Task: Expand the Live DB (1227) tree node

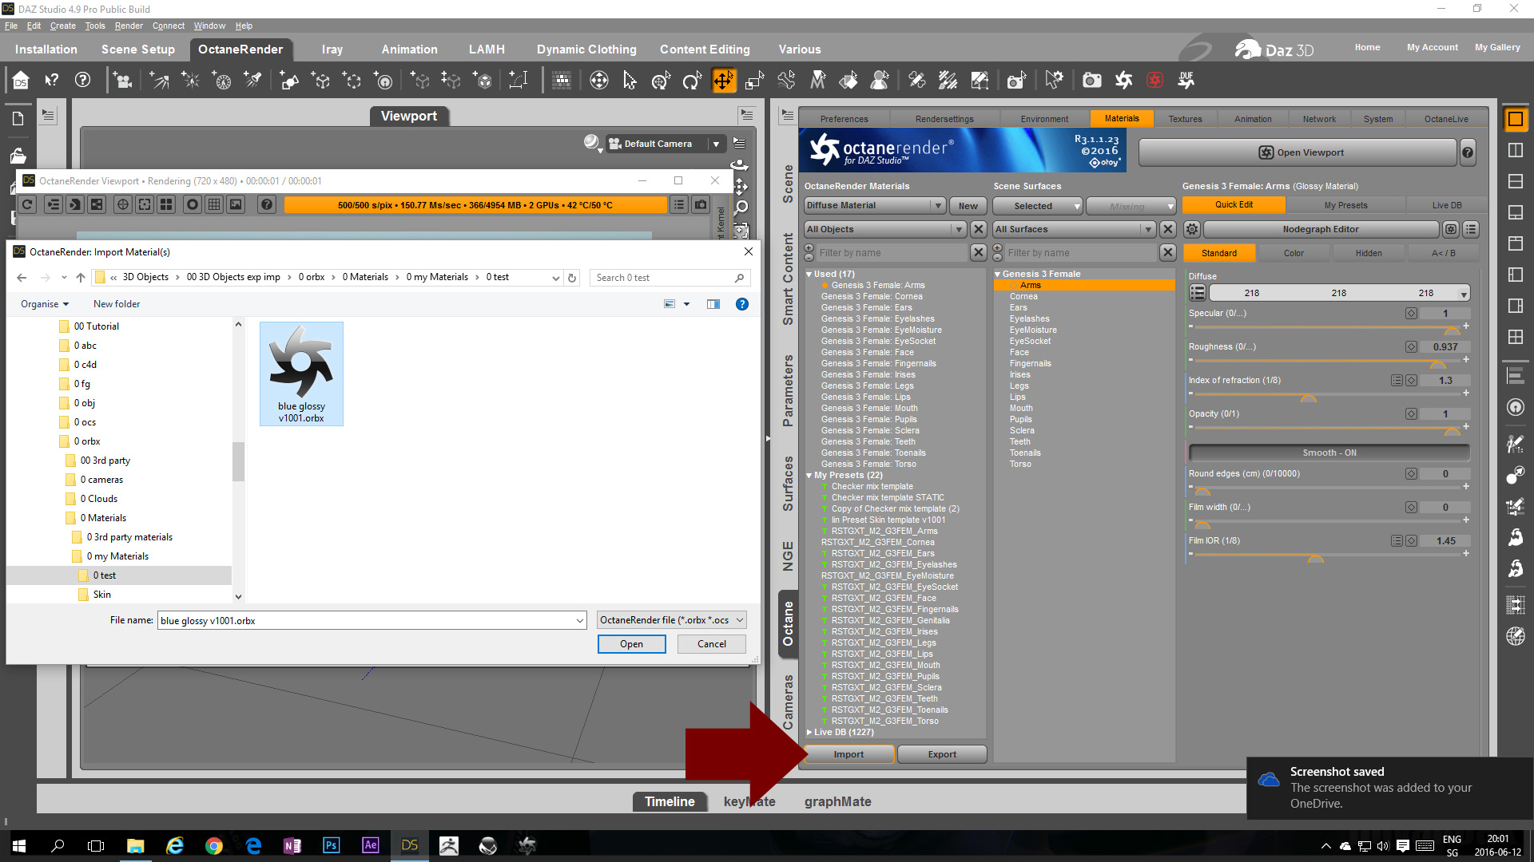Action: (809, 732)
